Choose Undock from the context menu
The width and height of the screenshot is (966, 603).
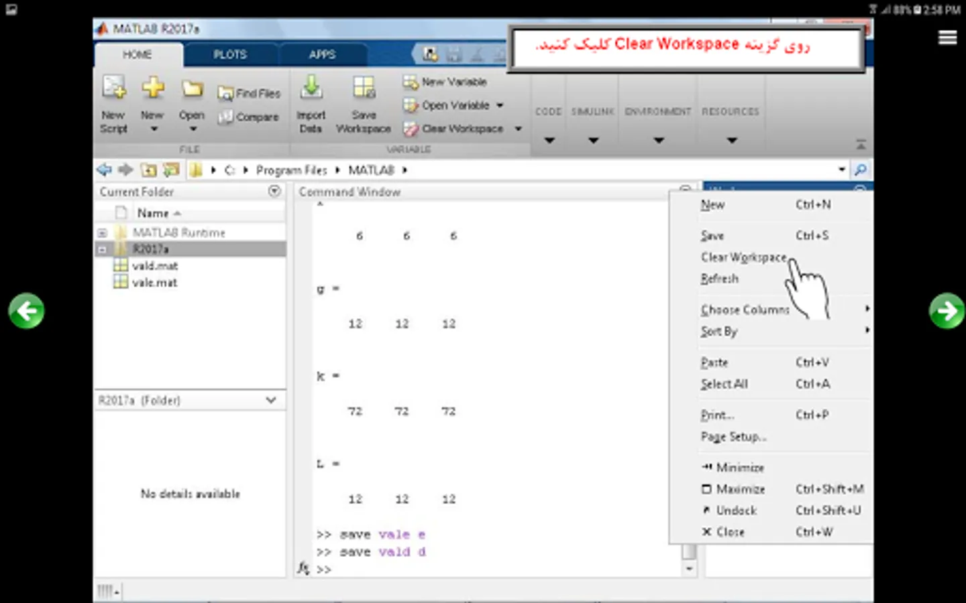pyautogui.click(x=729, y=511)
